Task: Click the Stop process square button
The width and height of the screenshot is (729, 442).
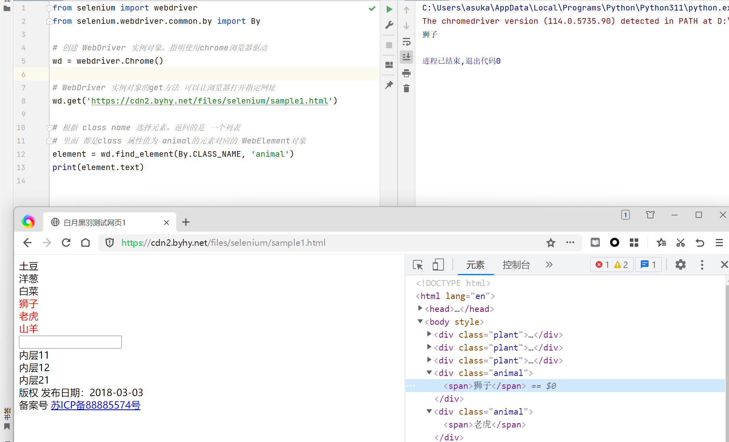Action: click(x=389, y=45)
